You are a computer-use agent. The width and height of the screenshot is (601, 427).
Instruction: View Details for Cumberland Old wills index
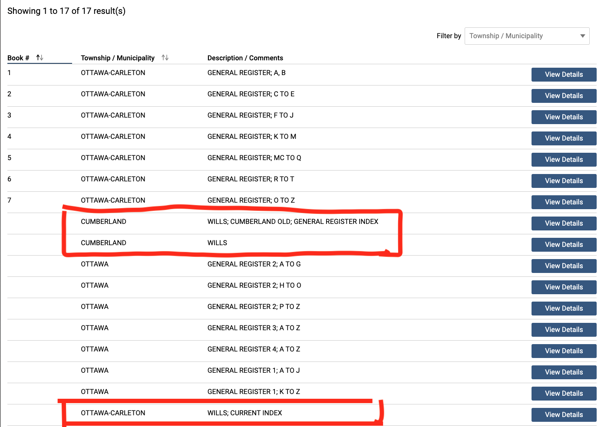coord(564,223)
